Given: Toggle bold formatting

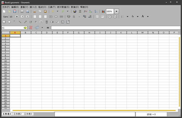Looking at the screenshot, I should pos(17,17).
